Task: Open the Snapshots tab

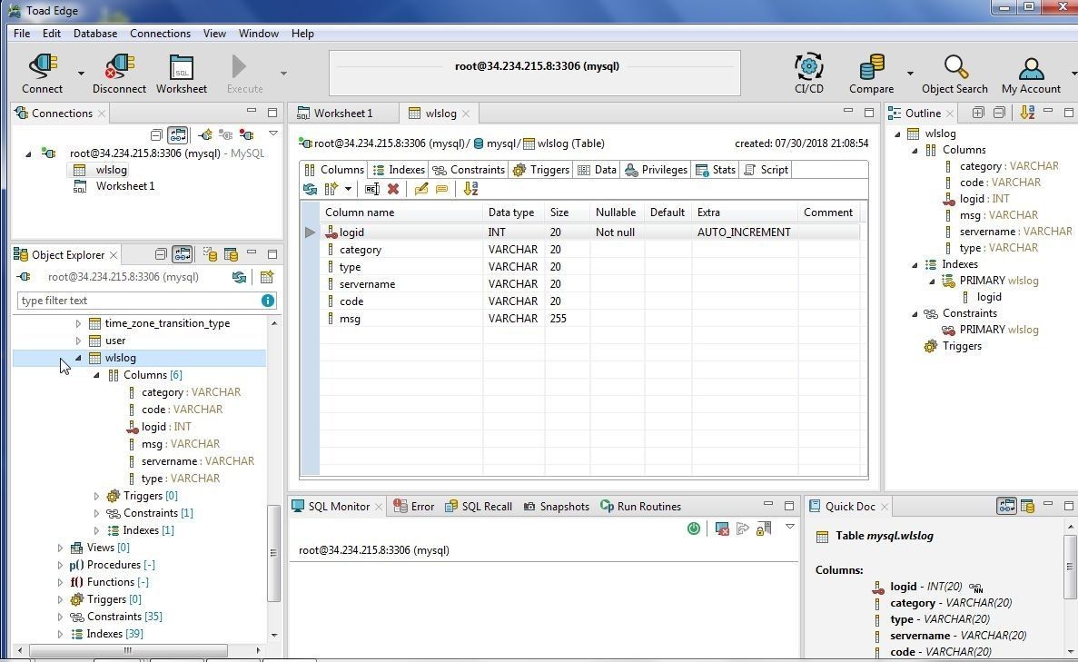Action: click(557, 507)
